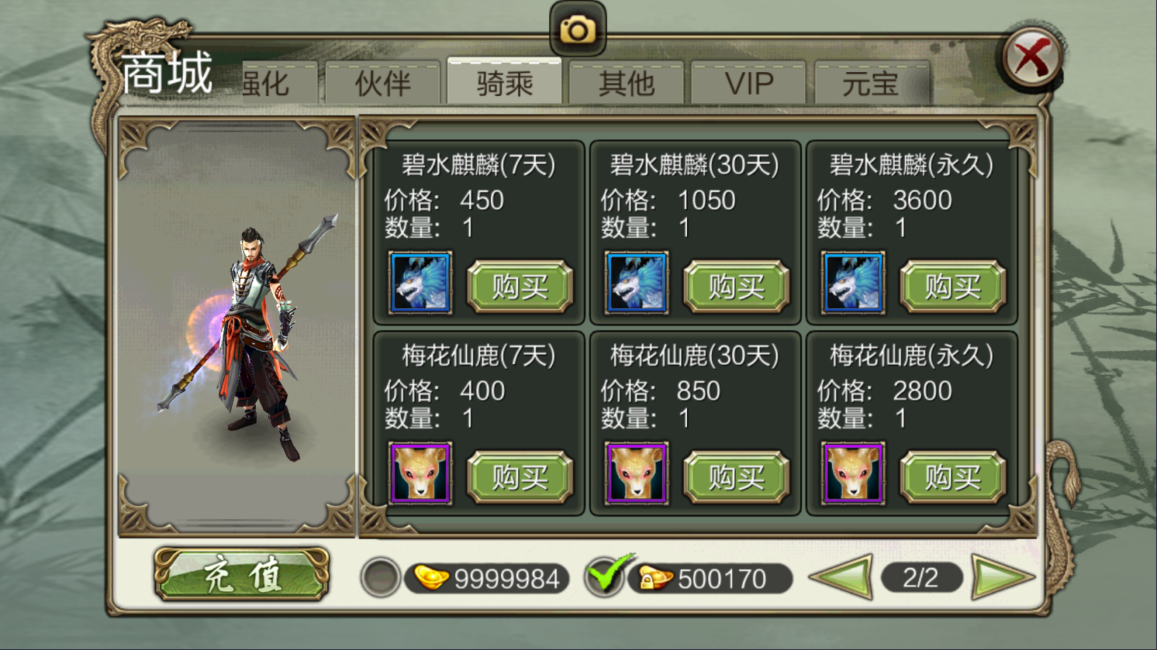Select 梅花仙鹿(7天) deer icon
Image resolution: width=1157 pixels, height=650 pixels.
pos(421,473)
